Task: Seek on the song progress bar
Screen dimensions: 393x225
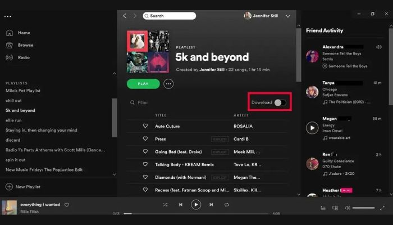Action: click(x=196, y=213)
